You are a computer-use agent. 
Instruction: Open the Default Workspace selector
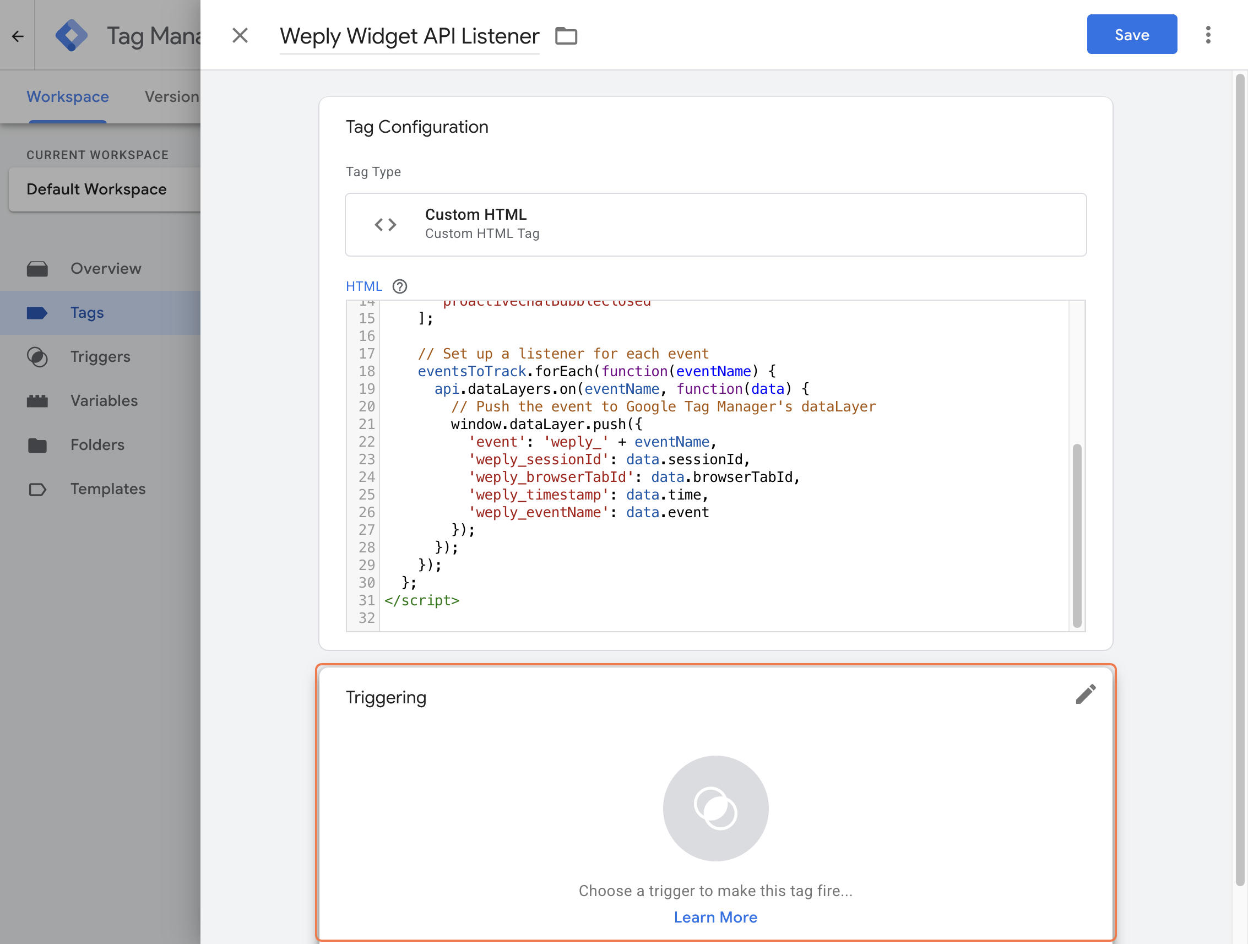(x=105, y=189)
